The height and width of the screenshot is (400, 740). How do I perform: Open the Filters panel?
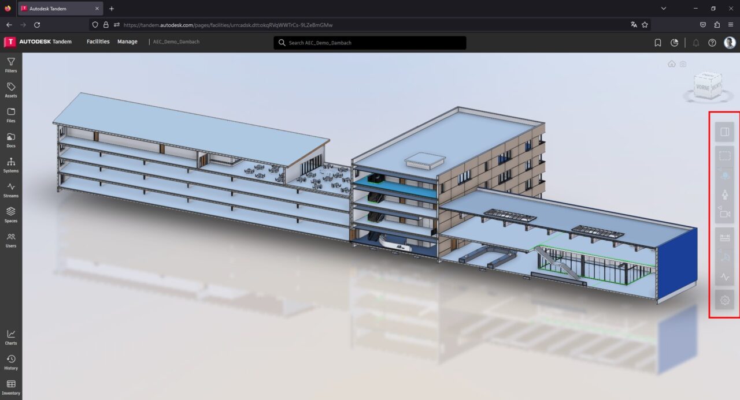click(x=11, y=66)
